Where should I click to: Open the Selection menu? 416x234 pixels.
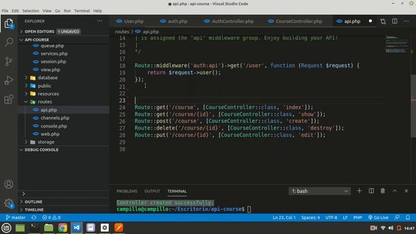31,10
